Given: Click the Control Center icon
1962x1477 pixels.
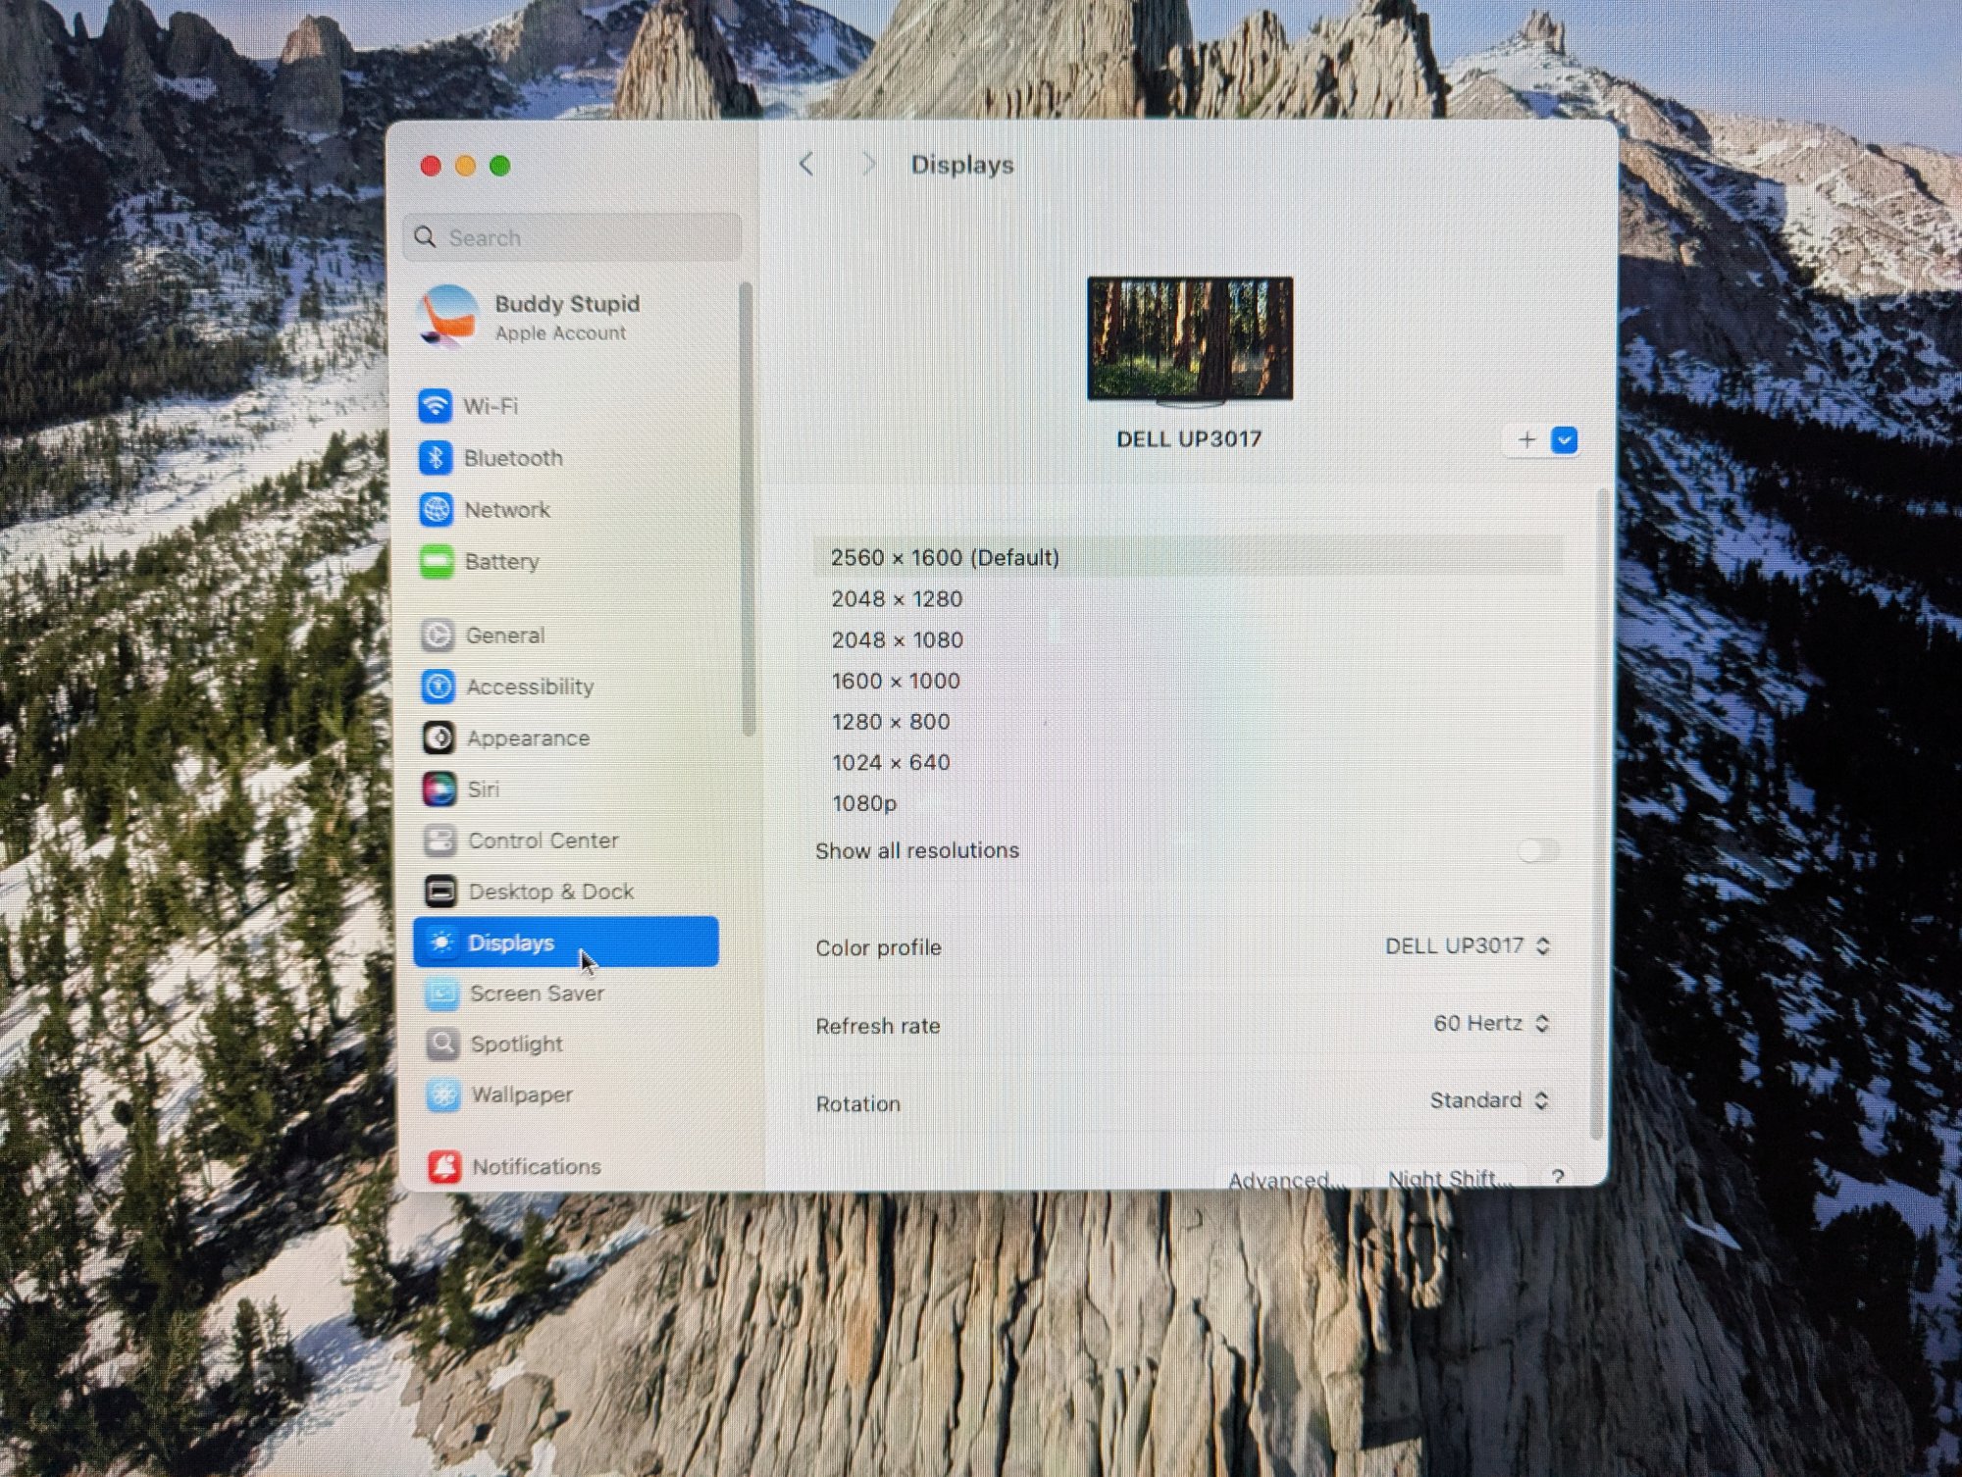Looking at the screenshot, I should click(439, 840).
